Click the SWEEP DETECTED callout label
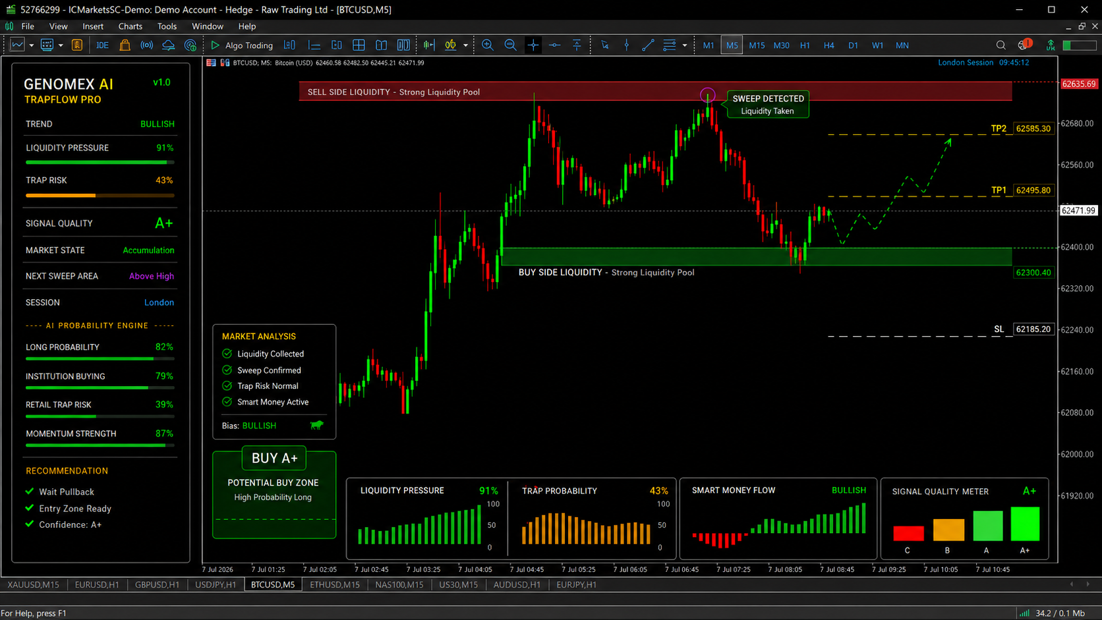The height and width of the screenshot is (620, 1102). tap(768, 105)
